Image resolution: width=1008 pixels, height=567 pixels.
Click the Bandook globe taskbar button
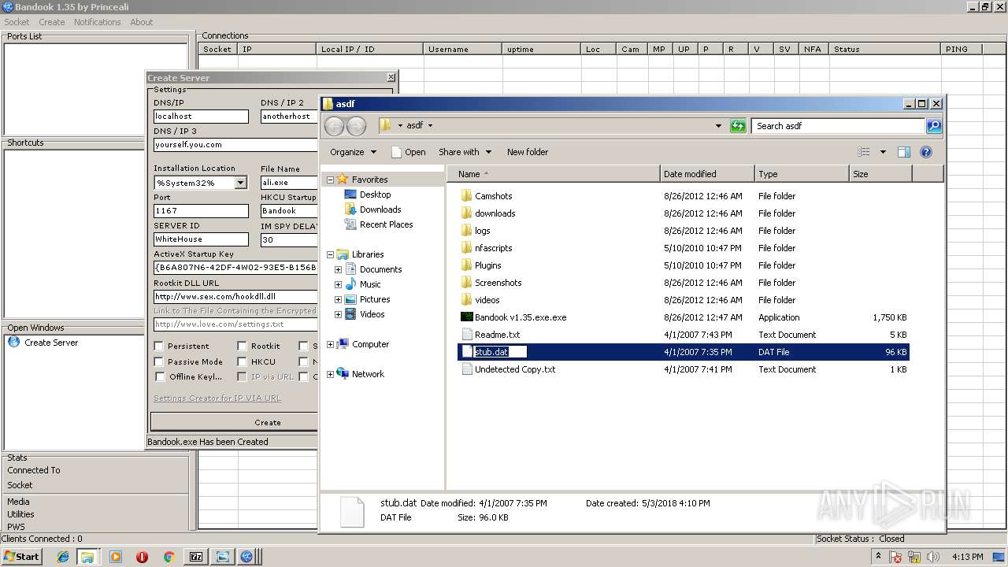246,557
